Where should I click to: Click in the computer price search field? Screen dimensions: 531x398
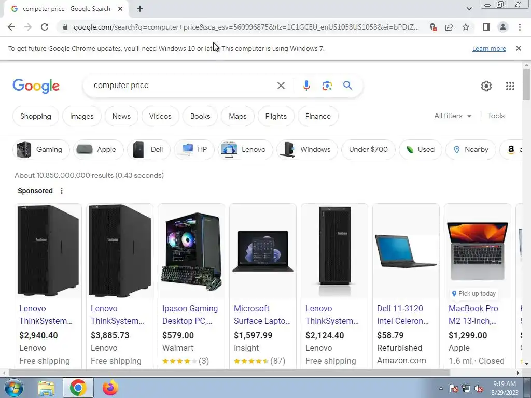click(183, 86)
